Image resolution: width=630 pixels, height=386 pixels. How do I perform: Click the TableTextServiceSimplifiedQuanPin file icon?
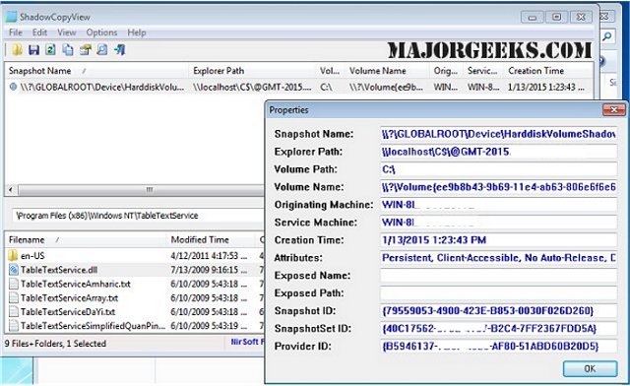pyautogui.click(x=14, y=325)
